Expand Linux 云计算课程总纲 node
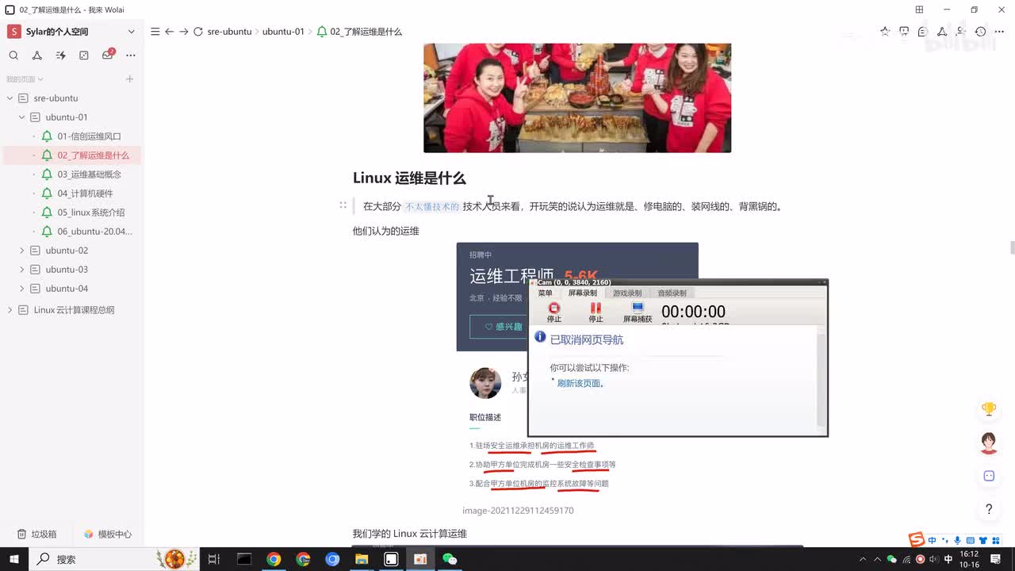 pos(10,310)
